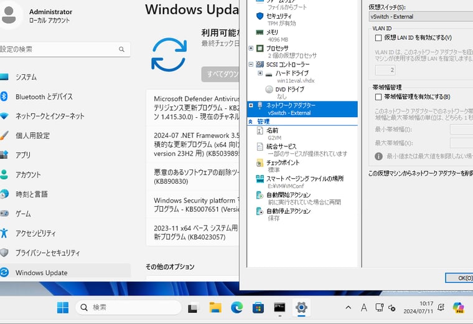Enable 仮想 LAN ID を有効にする checkbox

point(378,38)
